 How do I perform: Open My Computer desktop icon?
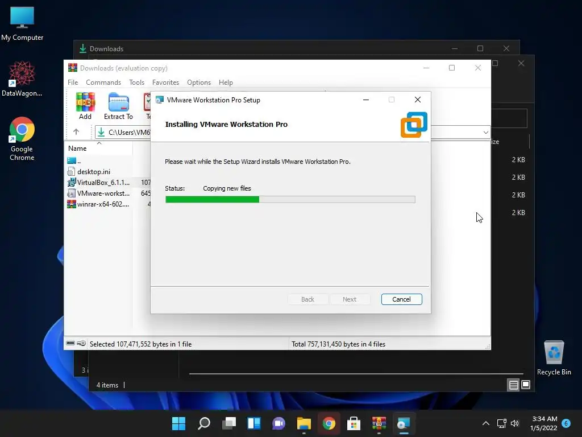click(22, 24)
